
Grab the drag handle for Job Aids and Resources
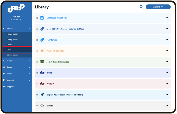[x=37, y=62]
